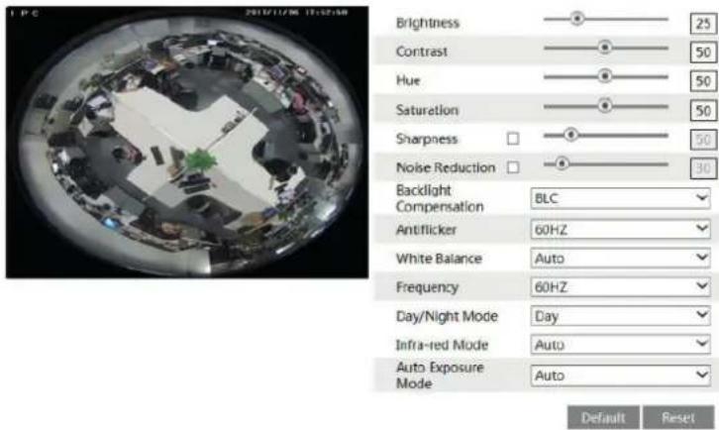719x430 pixels.
Task: Open the Frequency dropdown
Action: (x=620, y=287)
